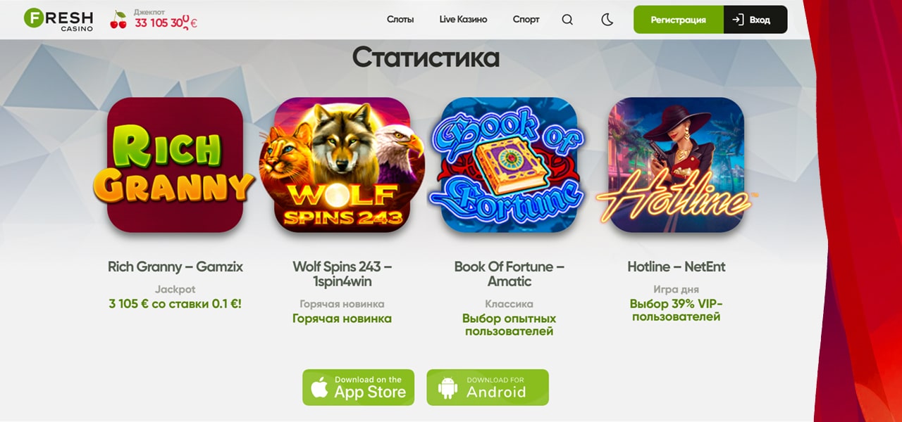This screenshot has width=902, height=422.
Task: Click the cherries jackpot icon
Action: (118, 20)
